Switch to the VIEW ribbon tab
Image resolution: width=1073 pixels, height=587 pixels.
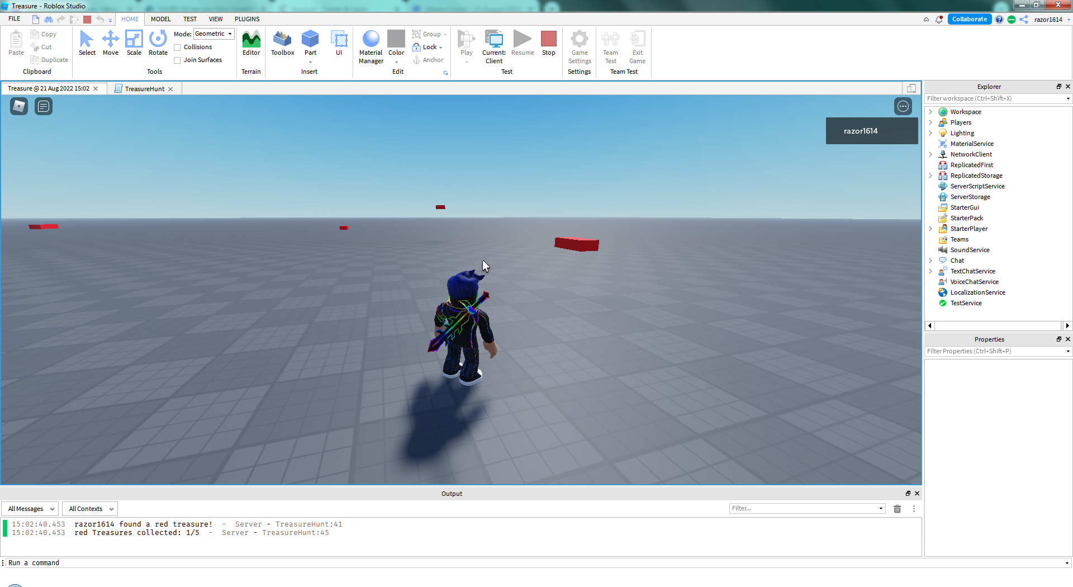[216, 19]
